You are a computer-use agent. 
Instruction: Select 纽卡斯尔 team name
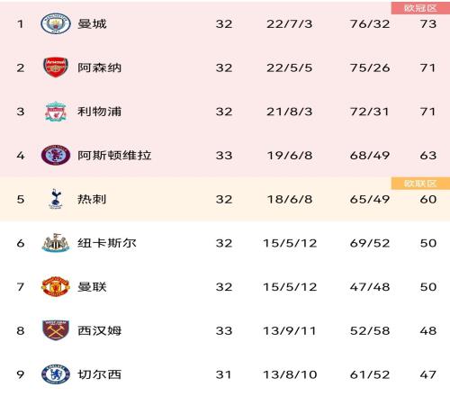point(107,243)
